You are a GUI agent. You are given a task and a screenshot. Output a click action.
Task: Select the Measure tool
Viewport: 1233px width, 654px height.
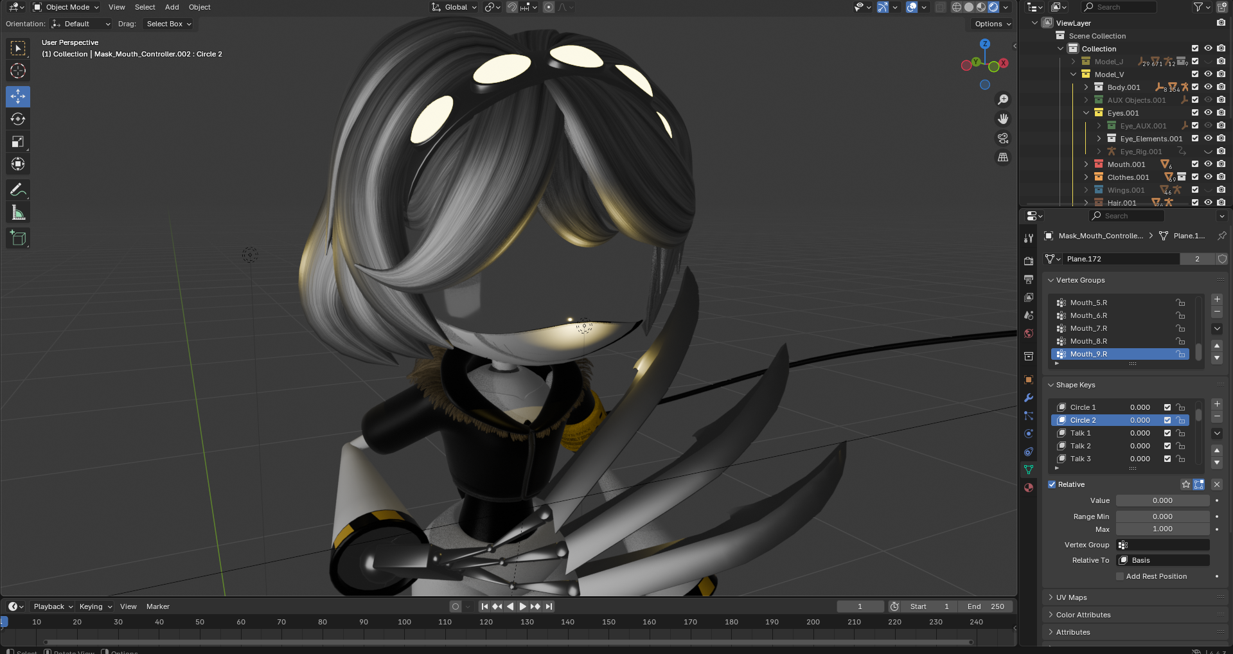[x=18, y=212]
